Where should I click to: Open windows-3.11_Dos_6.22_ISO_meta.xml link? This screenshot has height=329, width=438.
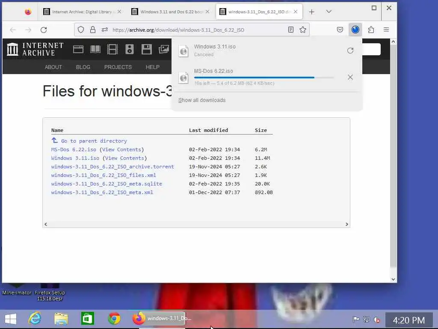coord(102,192)
